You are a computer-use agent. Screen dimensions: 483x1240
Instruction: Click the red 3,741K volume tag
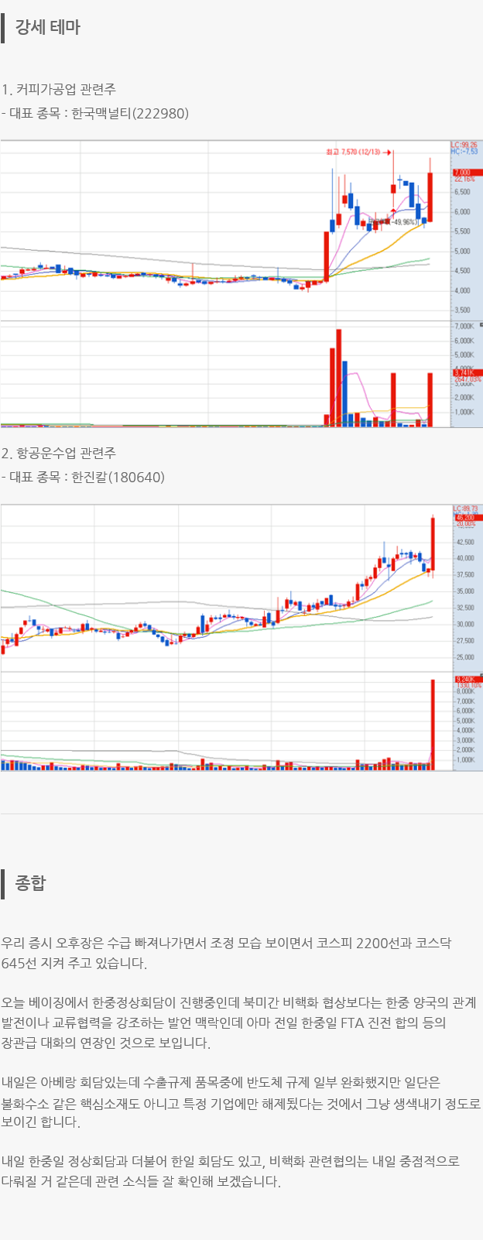pos(464,373)
